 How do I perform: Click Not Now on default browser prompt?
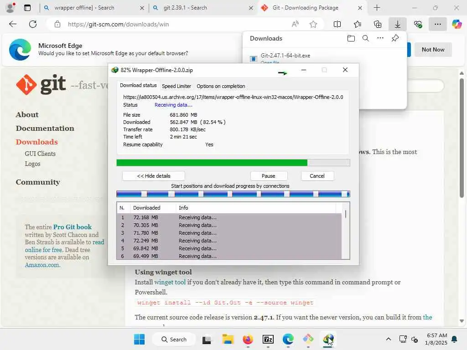tap(433, 49)
